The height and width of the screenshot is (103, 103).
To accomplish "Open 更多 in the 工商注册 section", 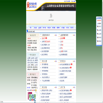I will [56, 35].
